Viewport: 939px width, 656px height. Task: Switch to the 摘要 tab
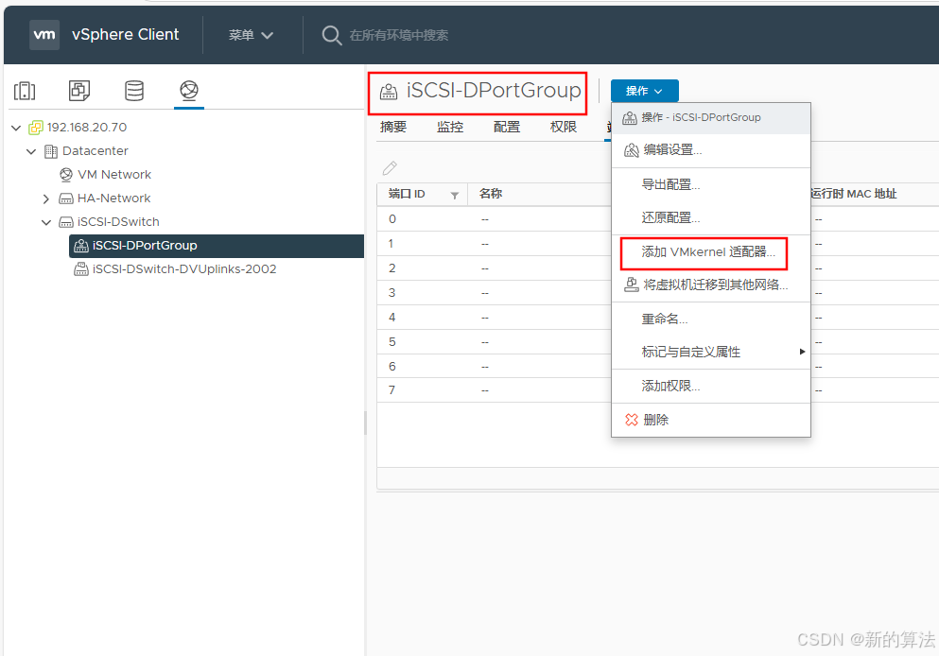pyautogui.click(x=393, y=127)
